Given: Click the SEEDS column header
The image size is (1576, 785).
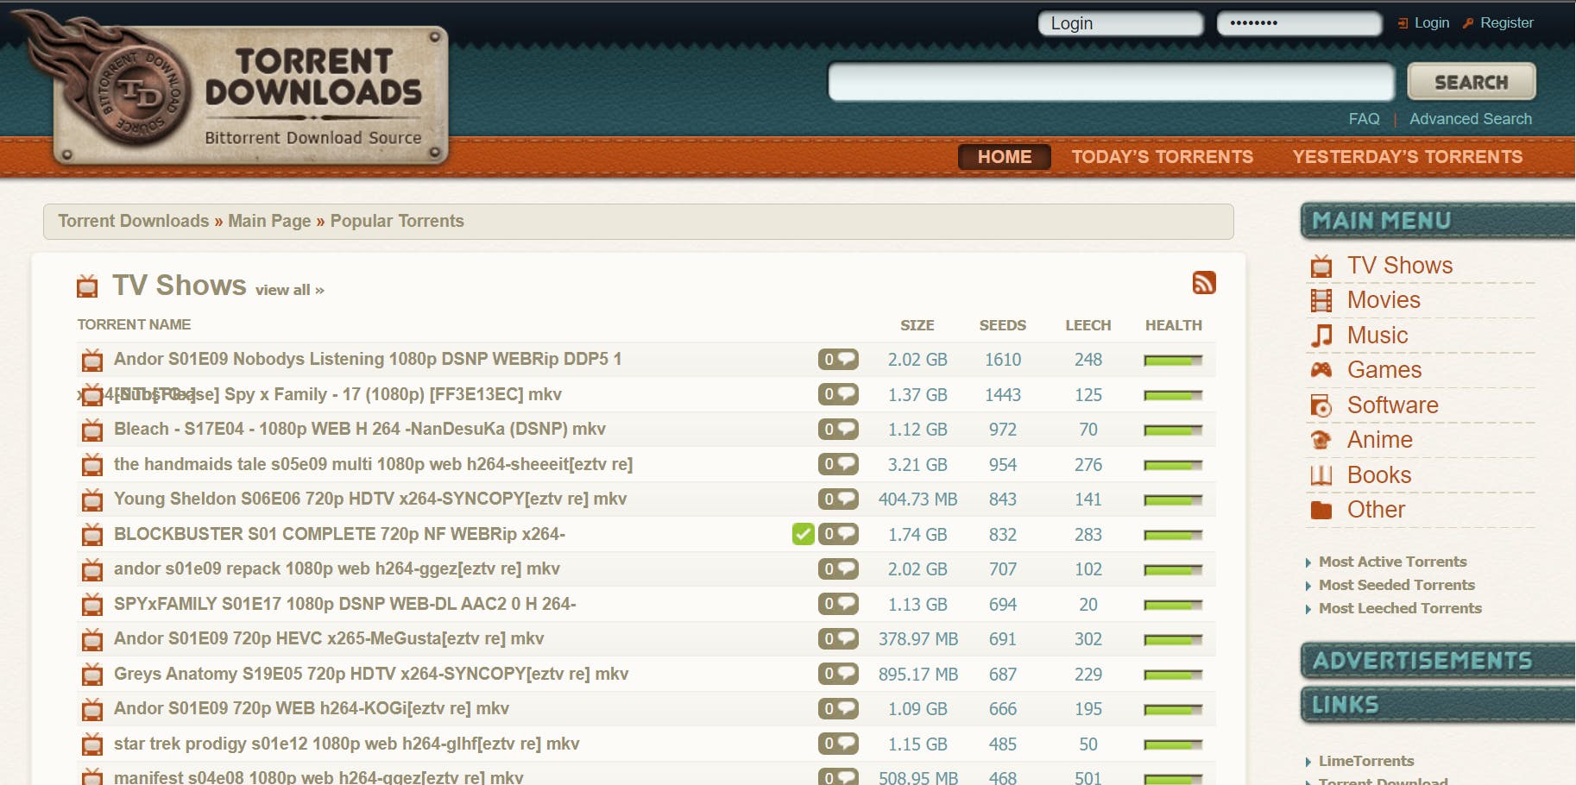Looking at the screenshot, I should coord(1002,325).
